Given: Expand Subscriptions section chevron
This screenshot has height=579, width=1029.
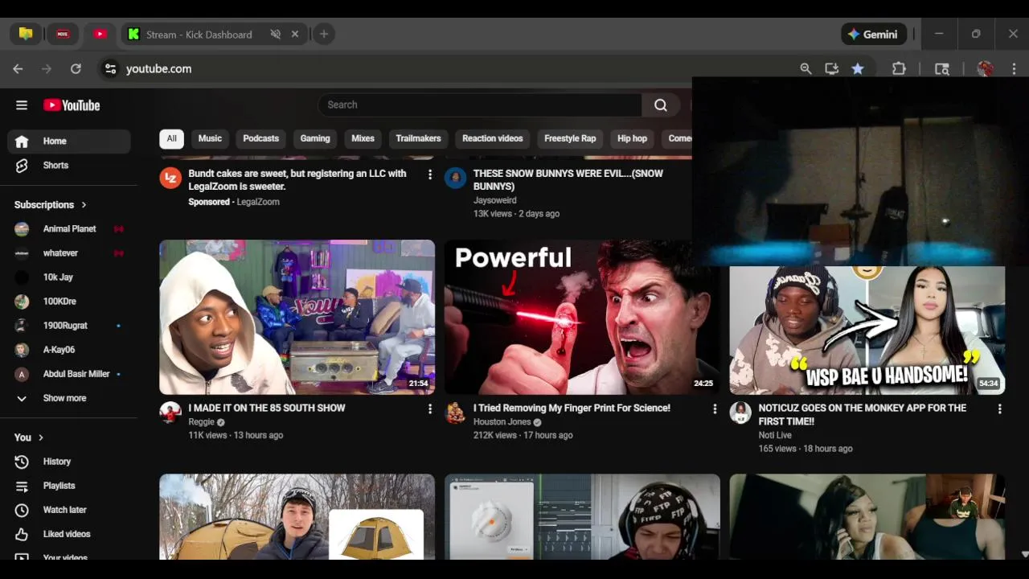Looking at the screenshot, I should tap(84, 205).
